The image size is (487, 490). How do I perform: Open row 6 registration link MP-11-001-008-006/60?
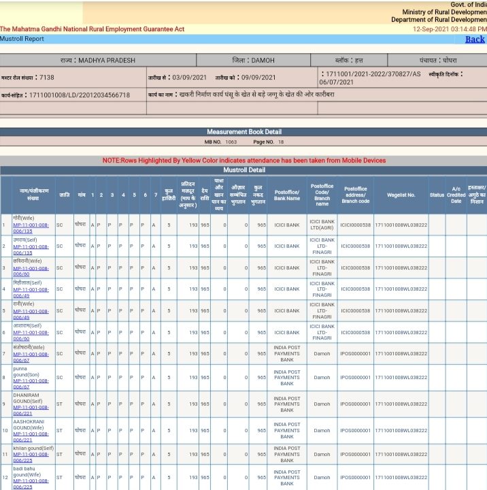point(31,336)
